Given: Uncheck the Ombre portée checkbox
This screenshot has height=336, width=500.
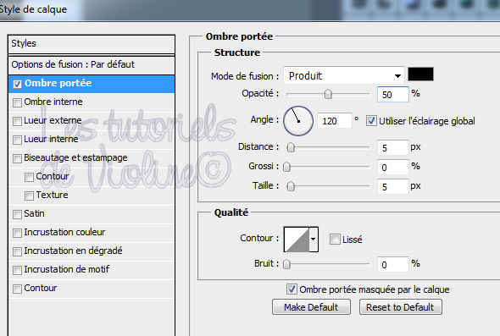Looking at the screenshot, I should (x=17, y=84).
